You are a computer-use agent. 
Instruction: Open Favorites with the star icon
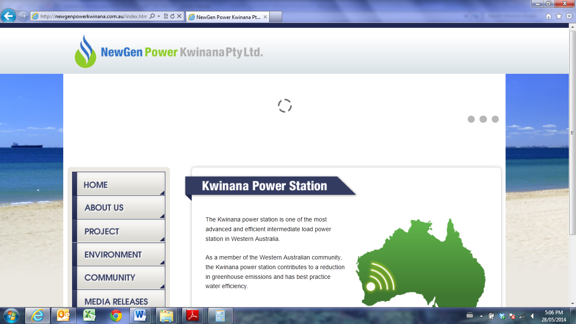click(559, 16)
